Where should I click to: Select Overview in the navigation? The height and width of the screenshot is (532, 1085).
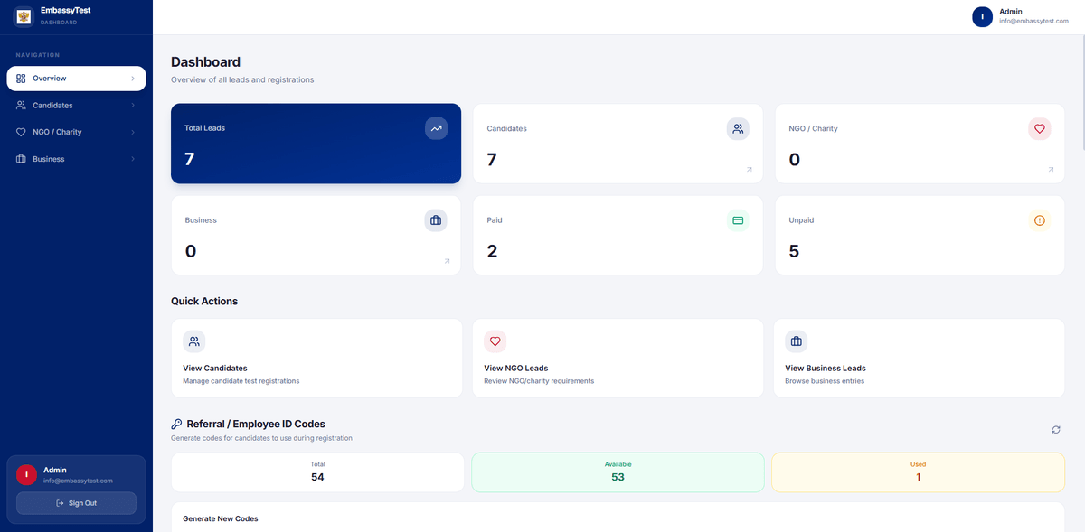76,79
